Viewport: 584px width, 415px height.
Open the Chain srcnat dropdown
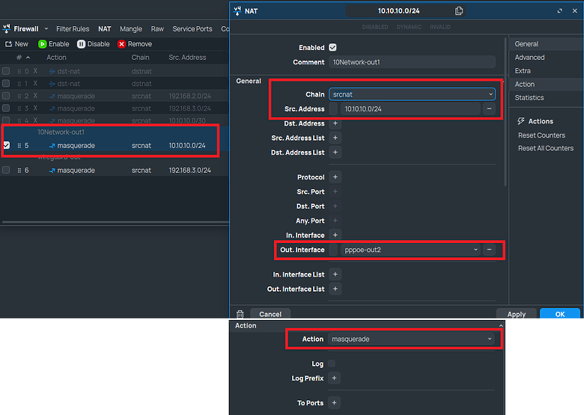(413, 94)
